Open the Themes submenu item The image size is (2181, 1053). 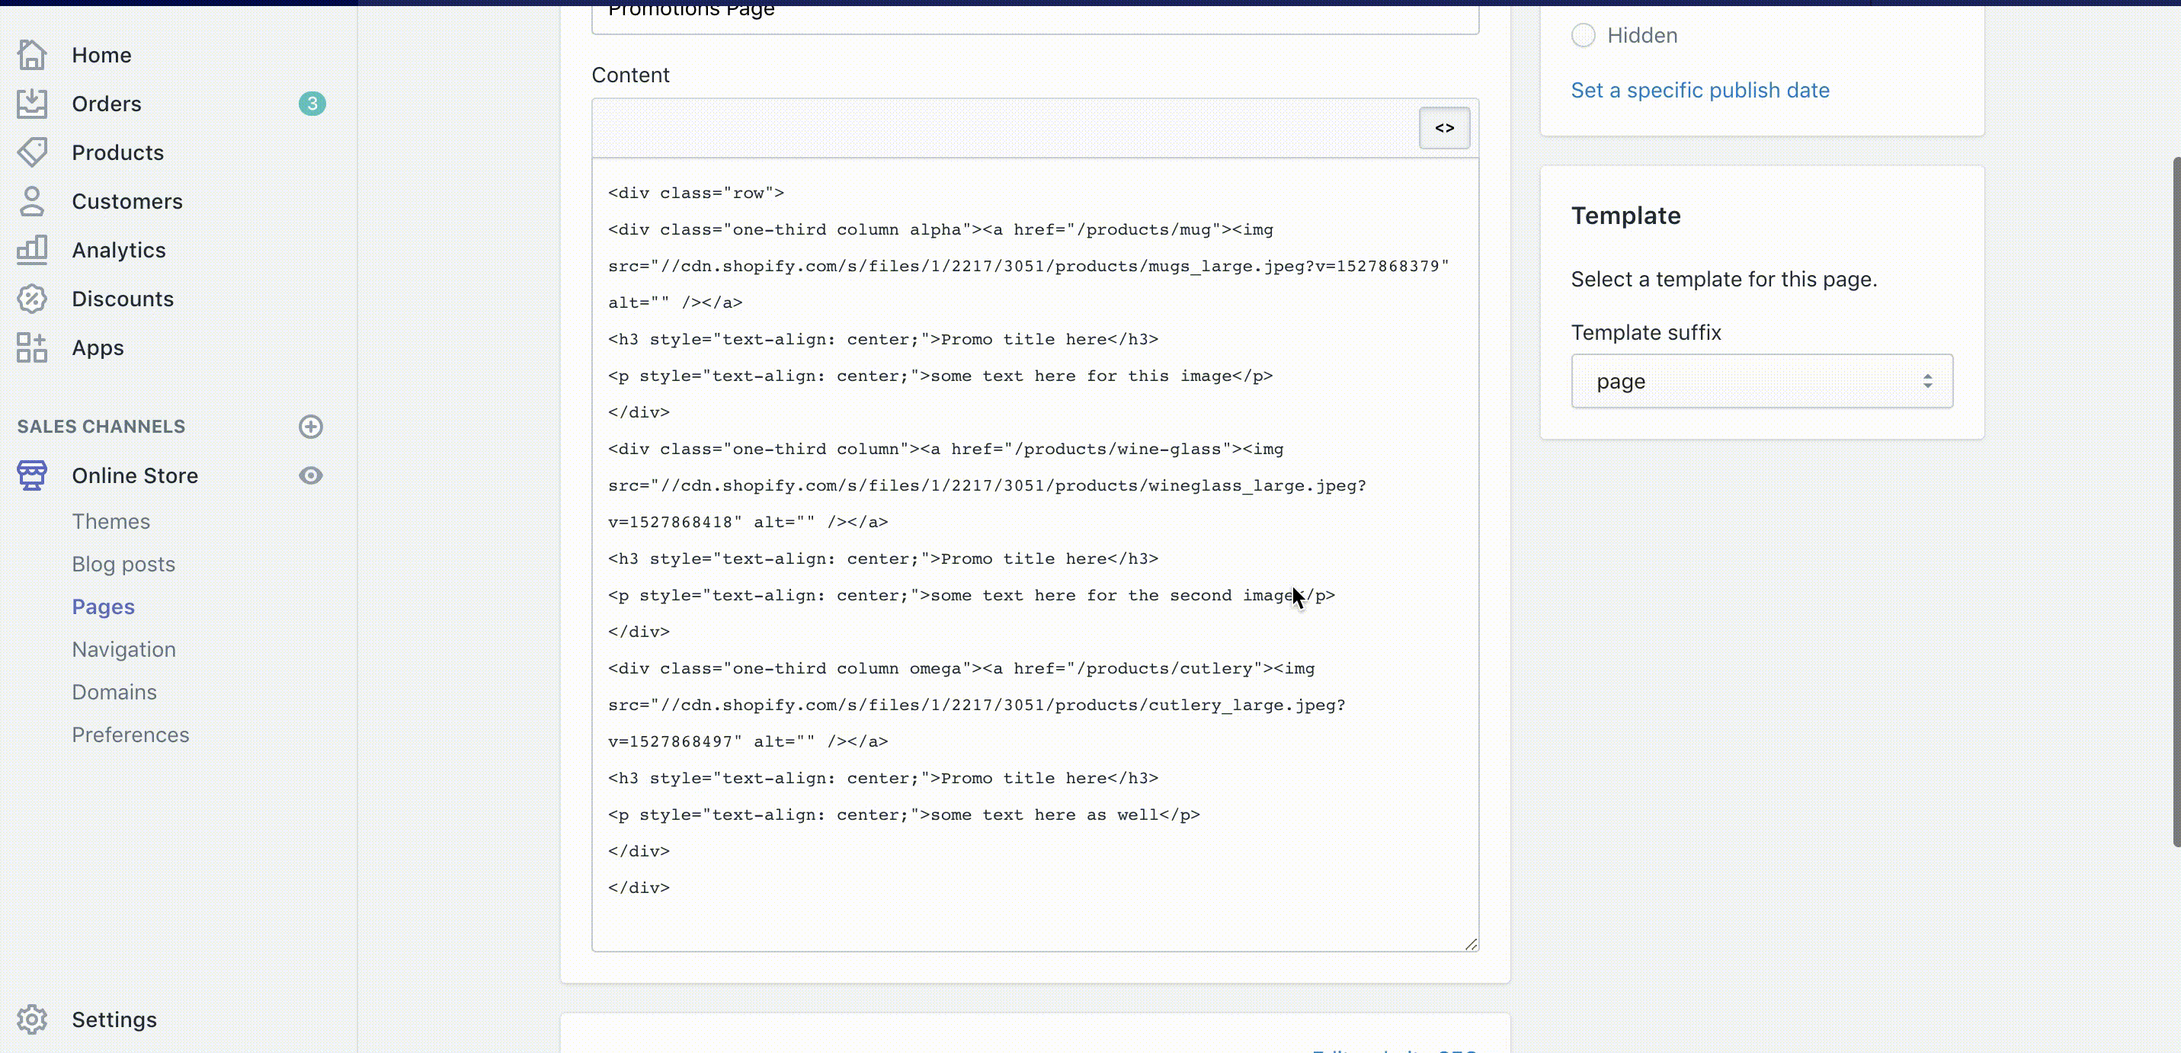(x=111, y=521)
